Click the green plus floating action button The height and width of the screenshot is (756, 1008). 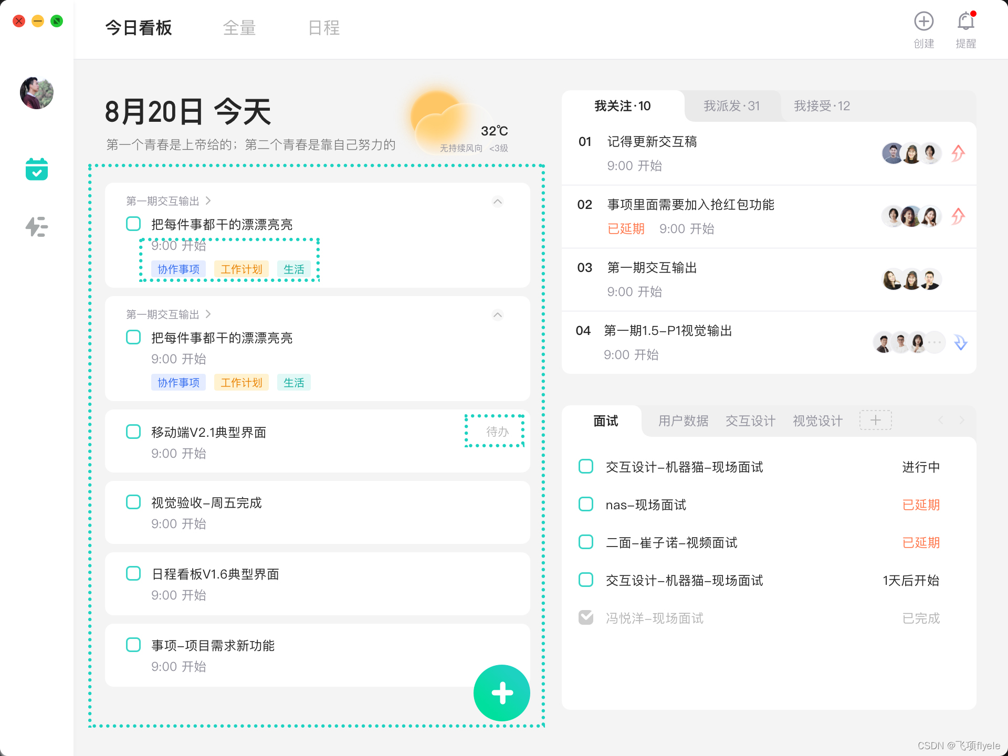tap(501, 693)
